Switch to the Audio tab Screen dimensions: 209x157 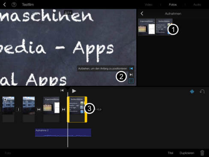[x=197, y=5]
